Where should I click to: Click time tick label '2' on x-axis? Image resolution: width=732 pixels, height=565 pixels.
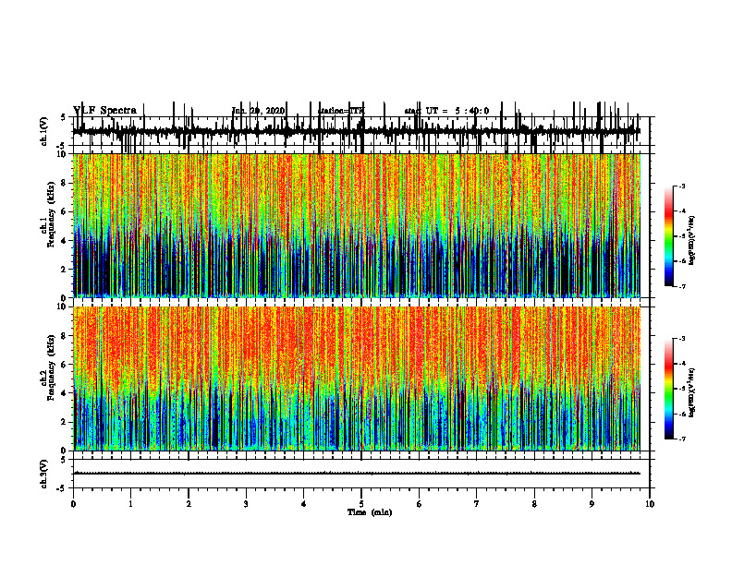[x=189, y=504]
